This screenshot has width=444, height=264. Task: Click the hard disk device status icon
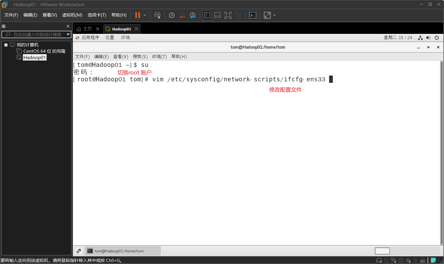click(379, 261)
